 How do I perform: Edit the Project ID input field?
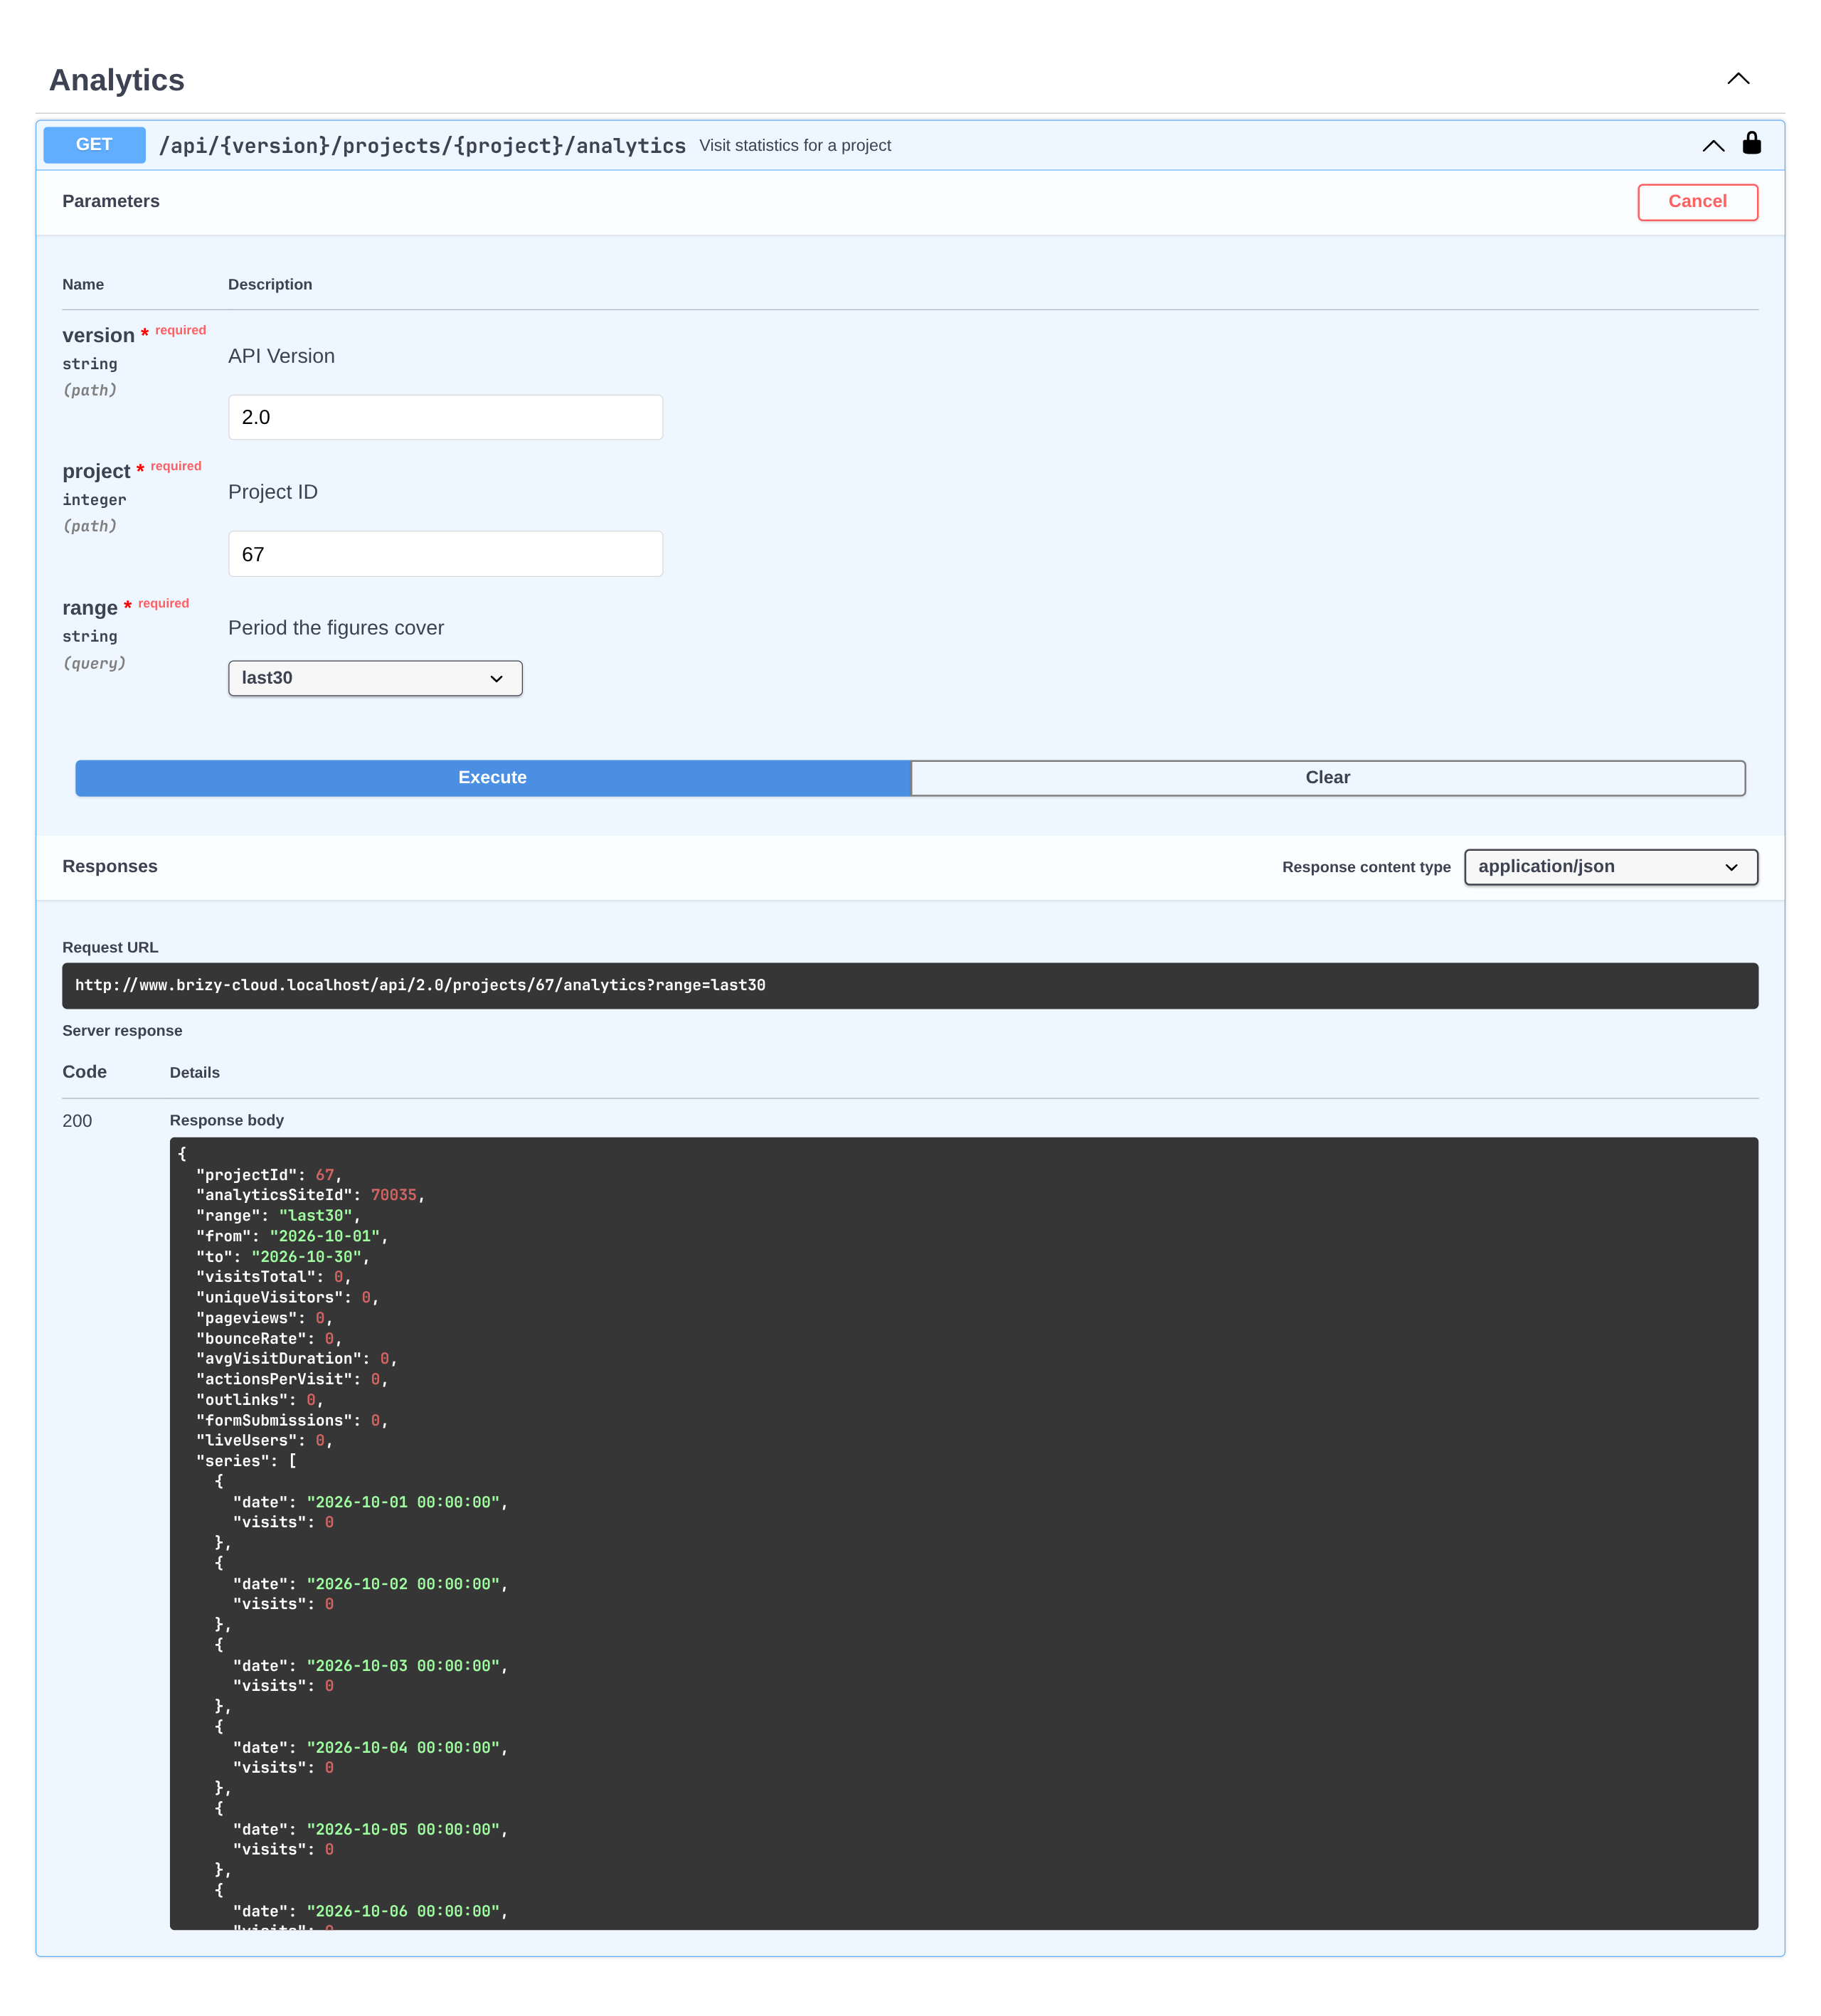445,554
